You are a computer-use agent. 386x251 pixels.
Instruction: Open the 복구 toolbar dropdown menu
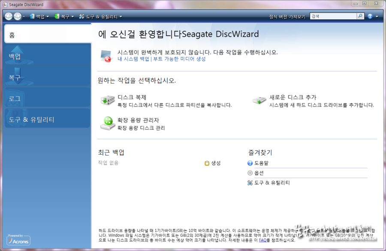tap(64, 16)
